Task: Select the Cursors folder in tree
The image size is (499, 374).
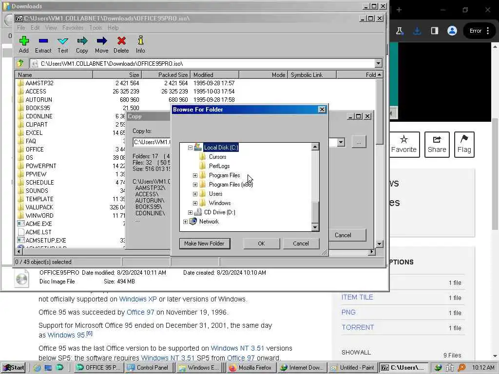Action: [x=218, y=157]
